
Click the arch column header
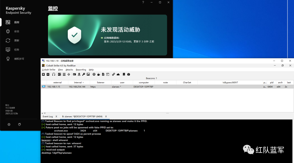tap(280, 82)
